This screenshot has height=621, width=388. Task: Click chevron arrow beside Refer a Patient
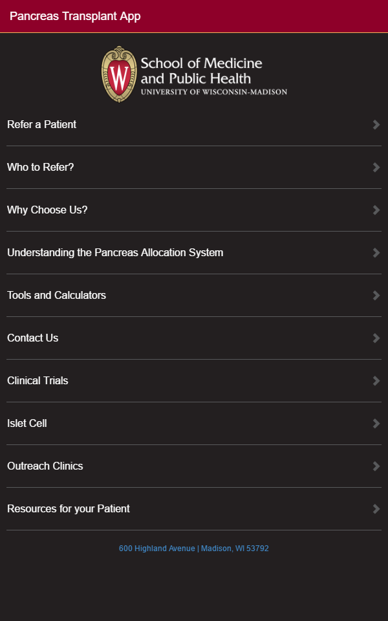click(376, 125)
